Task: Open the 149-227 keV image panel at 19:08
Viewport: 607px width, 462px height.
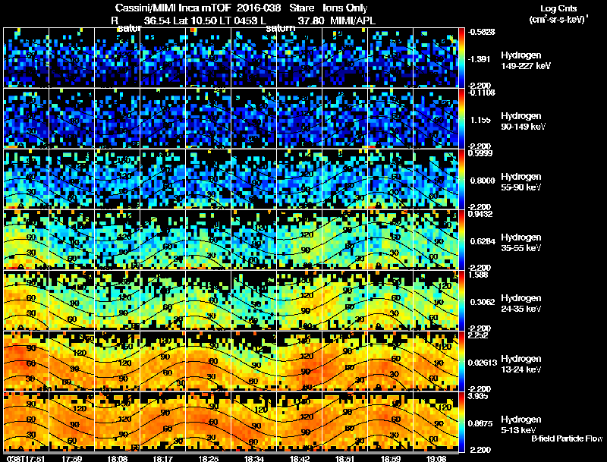Action: pyautogui.click(x=436, y=58)
